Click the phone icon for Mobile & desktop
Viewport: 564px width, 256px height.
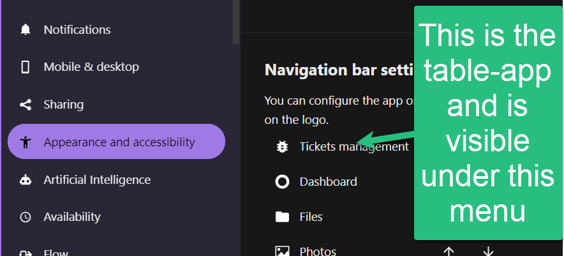(26, 67)
